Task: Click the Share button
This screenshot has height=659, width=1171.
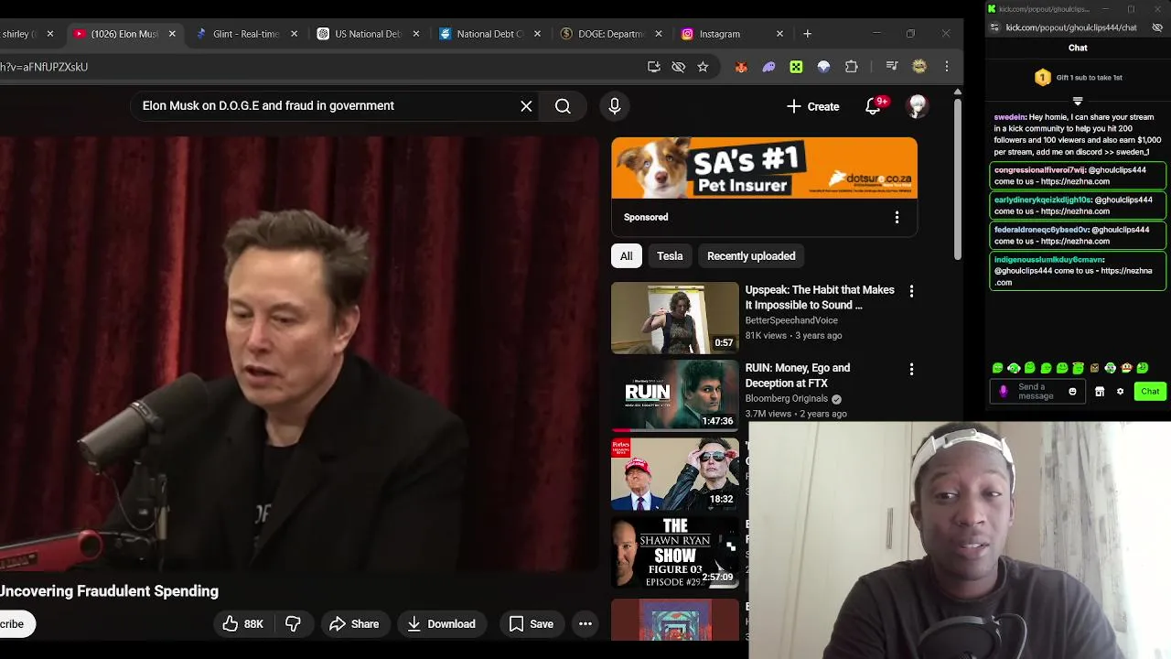Action: [354, 624]
